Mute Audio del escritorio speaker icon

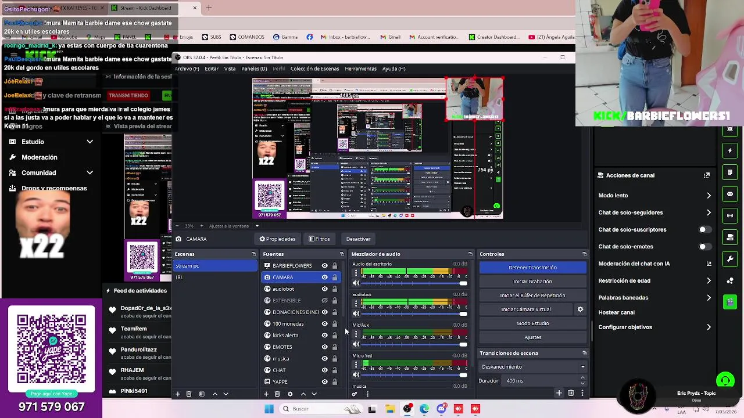coord(356,283)
